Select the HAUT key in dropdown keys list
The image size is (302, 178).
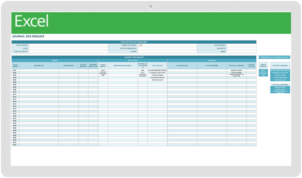tap(263, 70)
